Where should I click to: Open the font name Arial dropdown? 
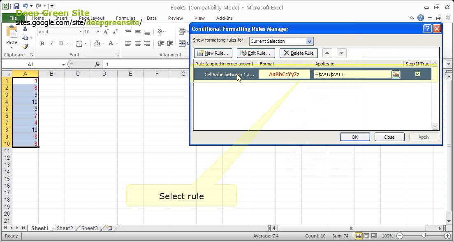tap(80, 32)
